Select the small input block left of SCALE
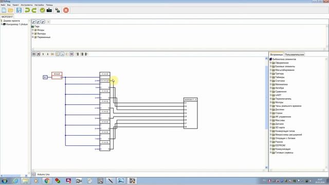The image size is (329, 185). click(45, 77)
